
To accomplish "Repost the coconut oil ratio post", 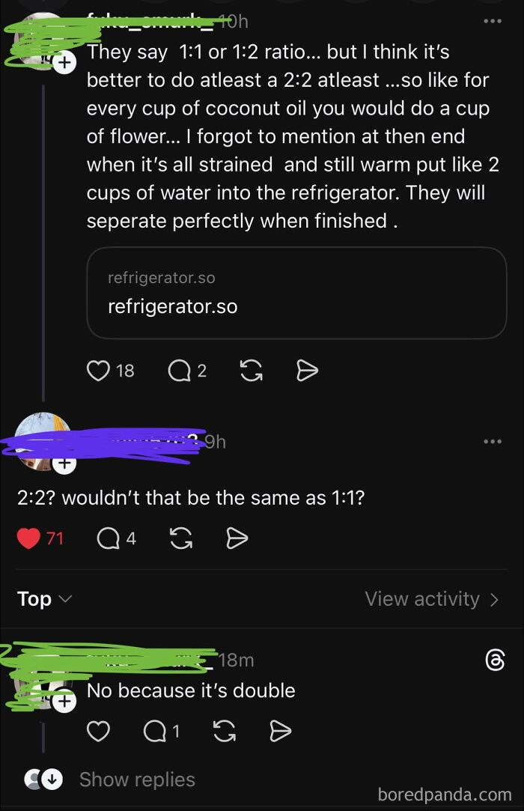I will pyautogui.click(x=252, y=371).
